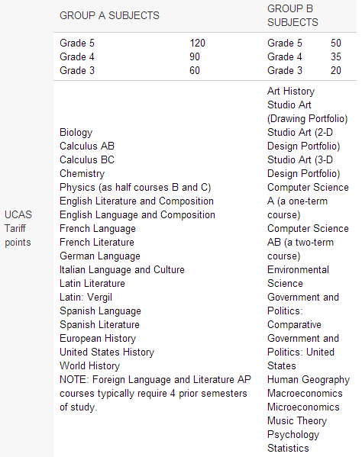Viewport: 362px width, 457px height.
Task: Click Music Theory subject text
Action: [297, 421]
